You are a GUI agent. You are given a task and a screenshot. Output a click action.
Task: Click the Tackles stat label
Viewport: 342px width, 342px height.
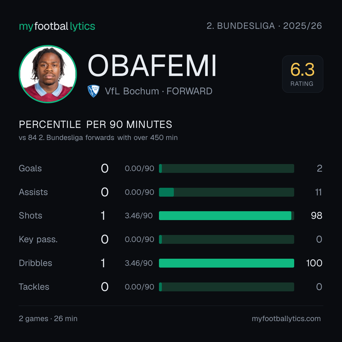pos(34,287)
